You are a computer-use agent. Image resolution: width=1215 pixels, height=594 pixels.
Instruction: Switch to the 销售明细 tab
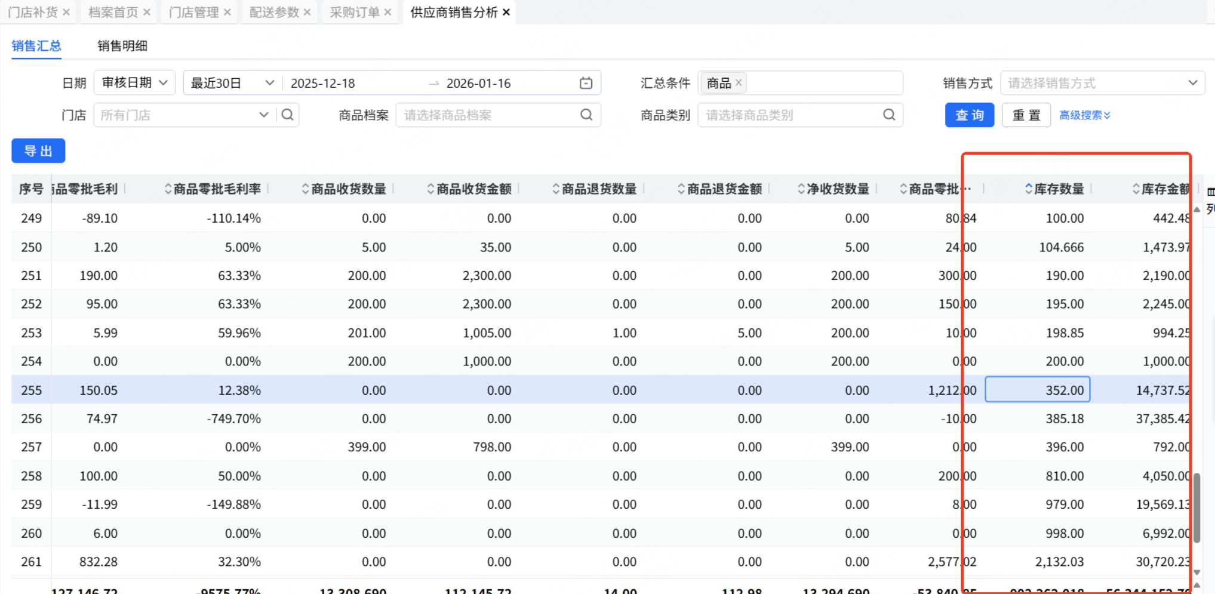[x=122, y=46]
